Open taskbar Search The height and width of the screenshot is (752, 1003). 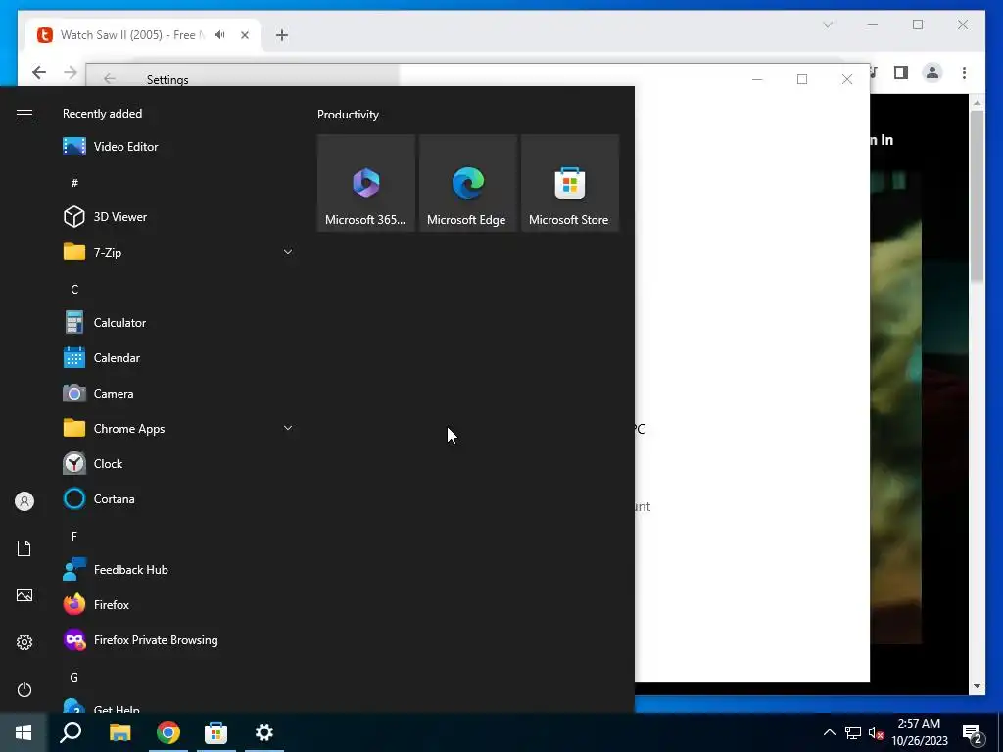(71, 732)
